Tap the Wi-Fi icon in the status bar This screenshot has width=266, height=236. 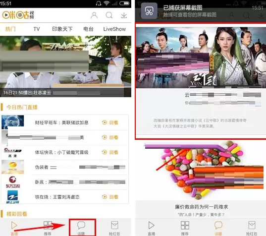tap(106, 3)
